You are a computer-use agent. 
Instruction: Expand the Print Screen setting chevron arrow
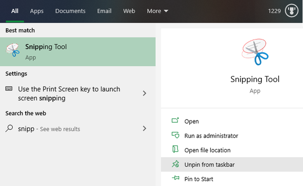(x=144, y=93)
